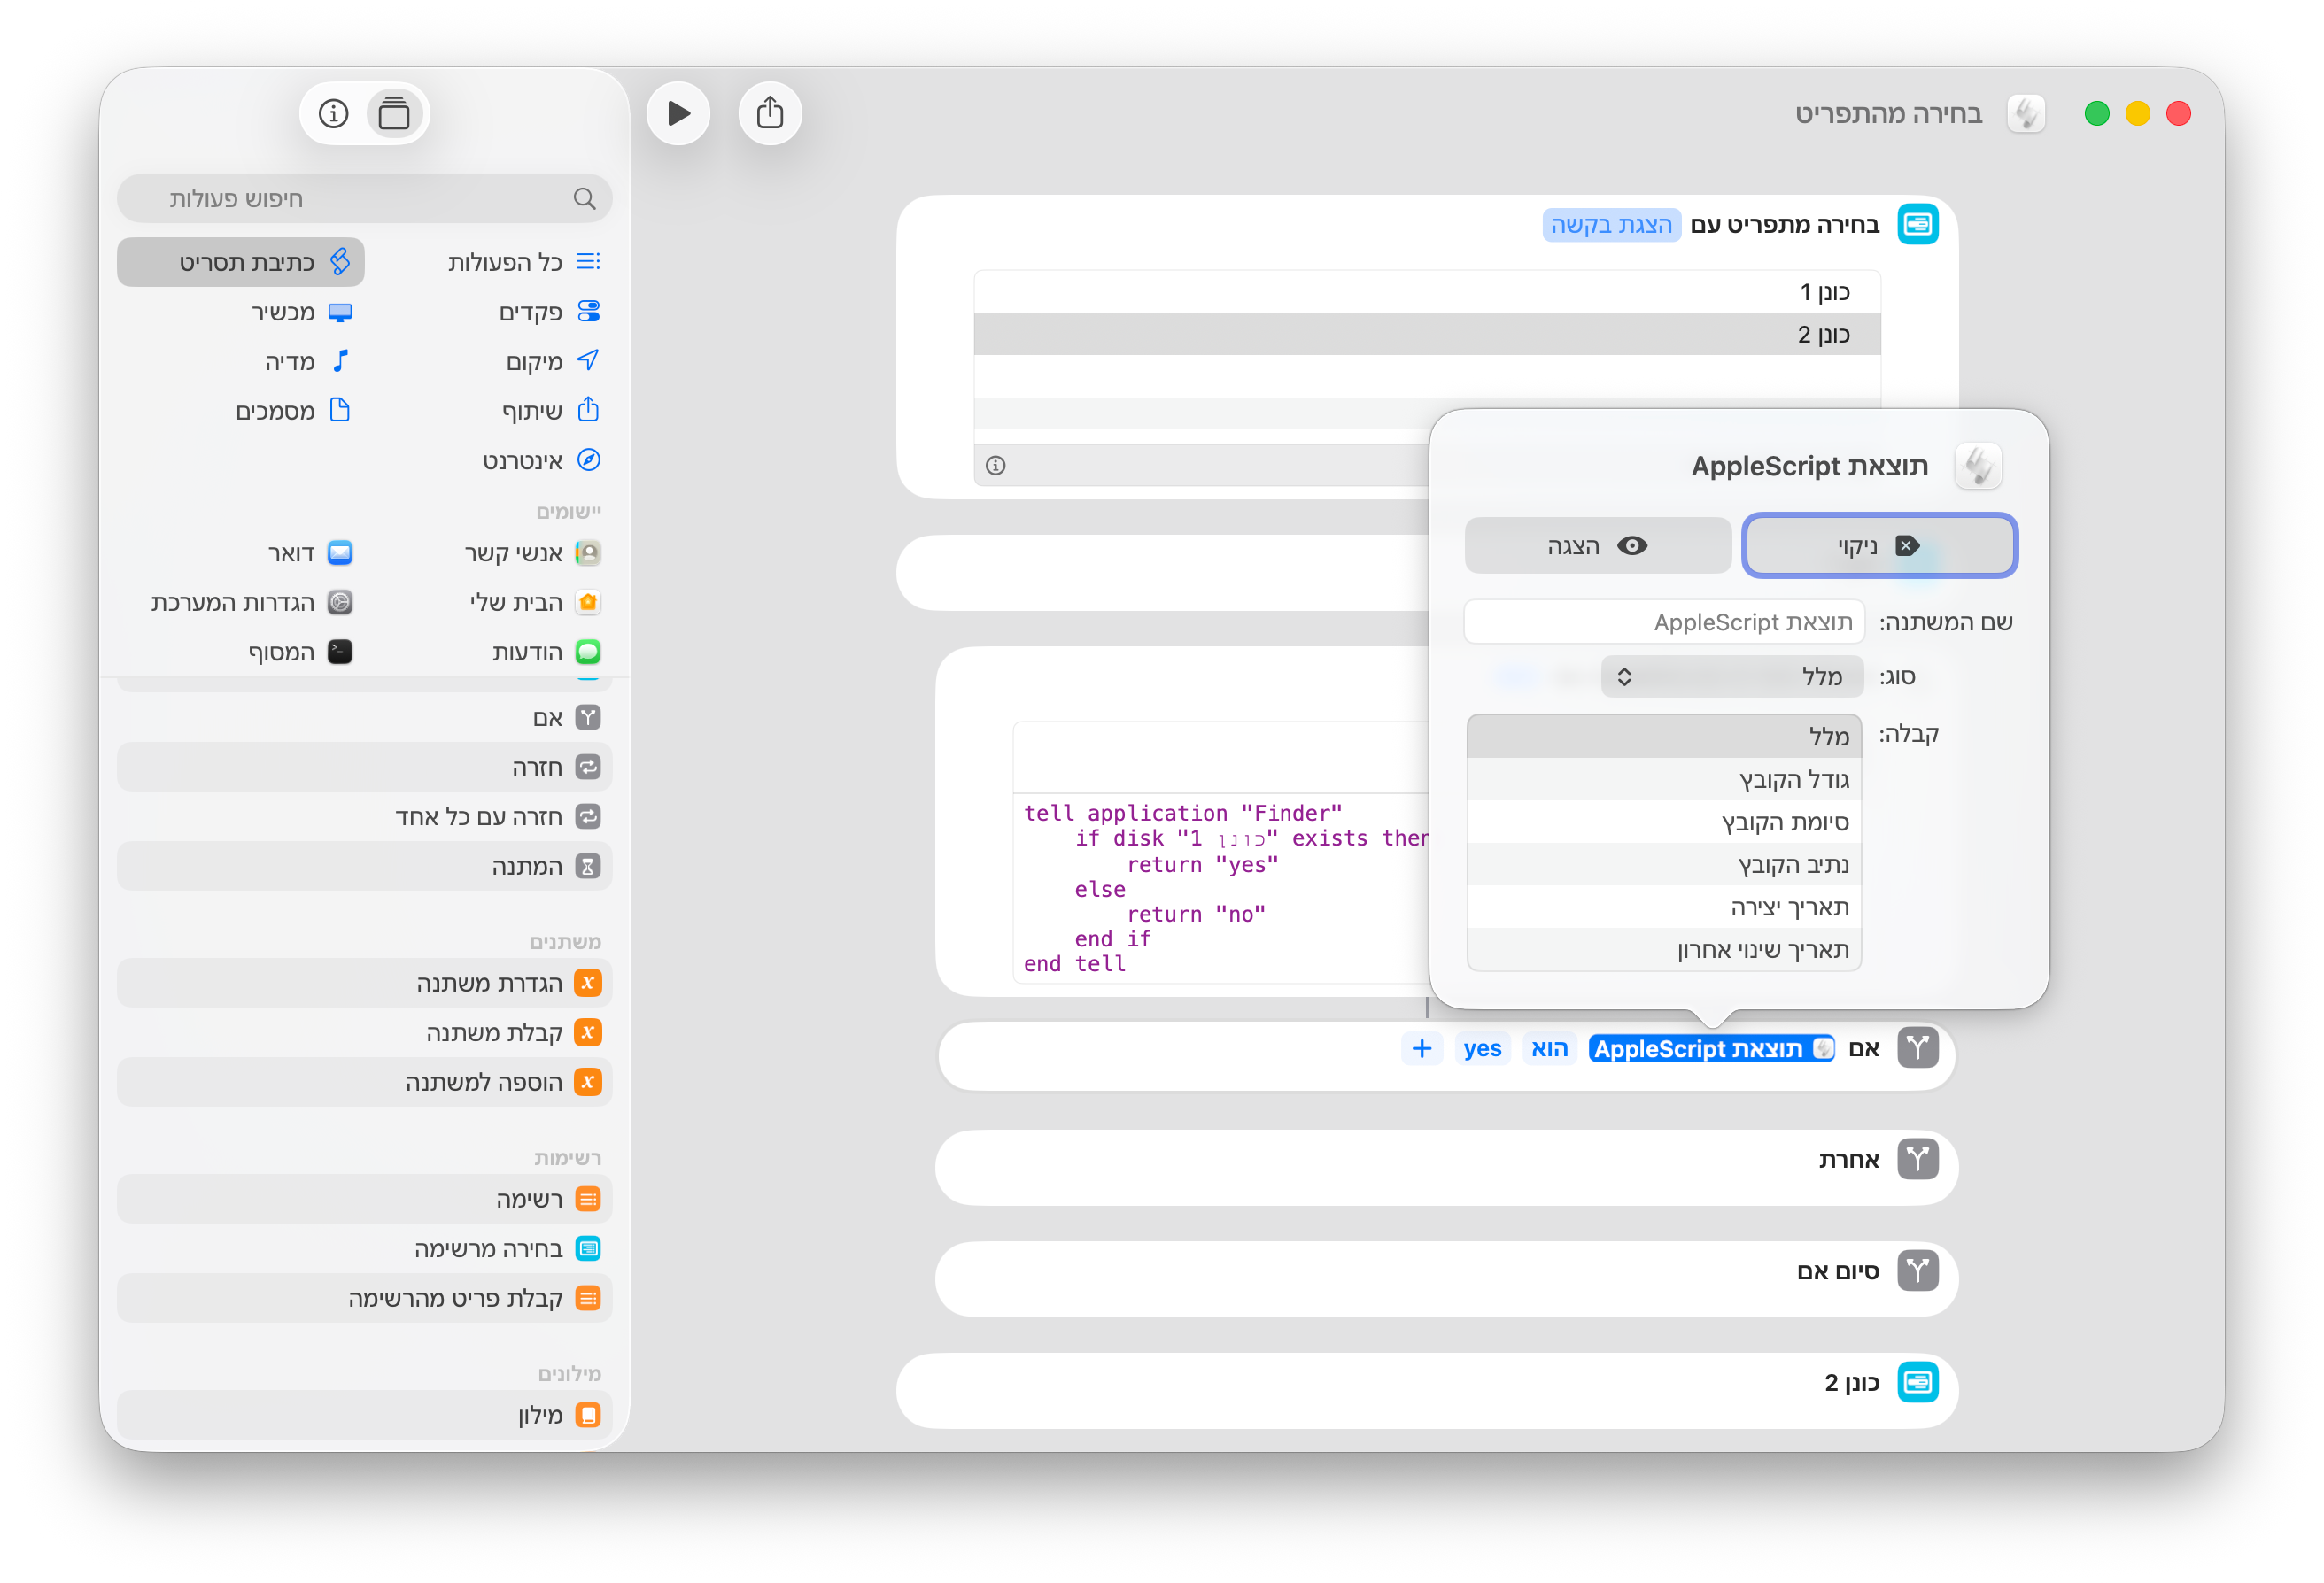Click the variable name text field
This screenshot has height=1583, width=2324.
(x=1664, y=622)
